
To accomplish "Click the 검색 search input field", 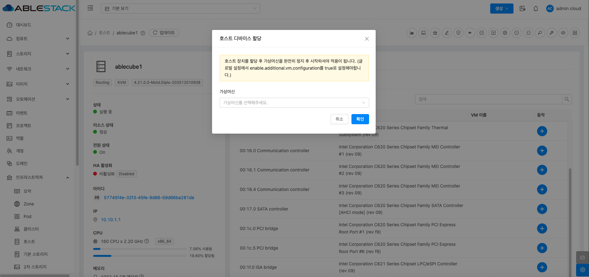I will (488, 99).
